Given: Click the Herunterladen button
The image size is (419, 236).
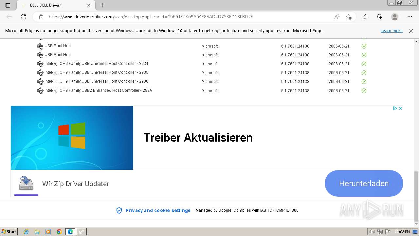Looking at the screenshot, I should 364,184.
